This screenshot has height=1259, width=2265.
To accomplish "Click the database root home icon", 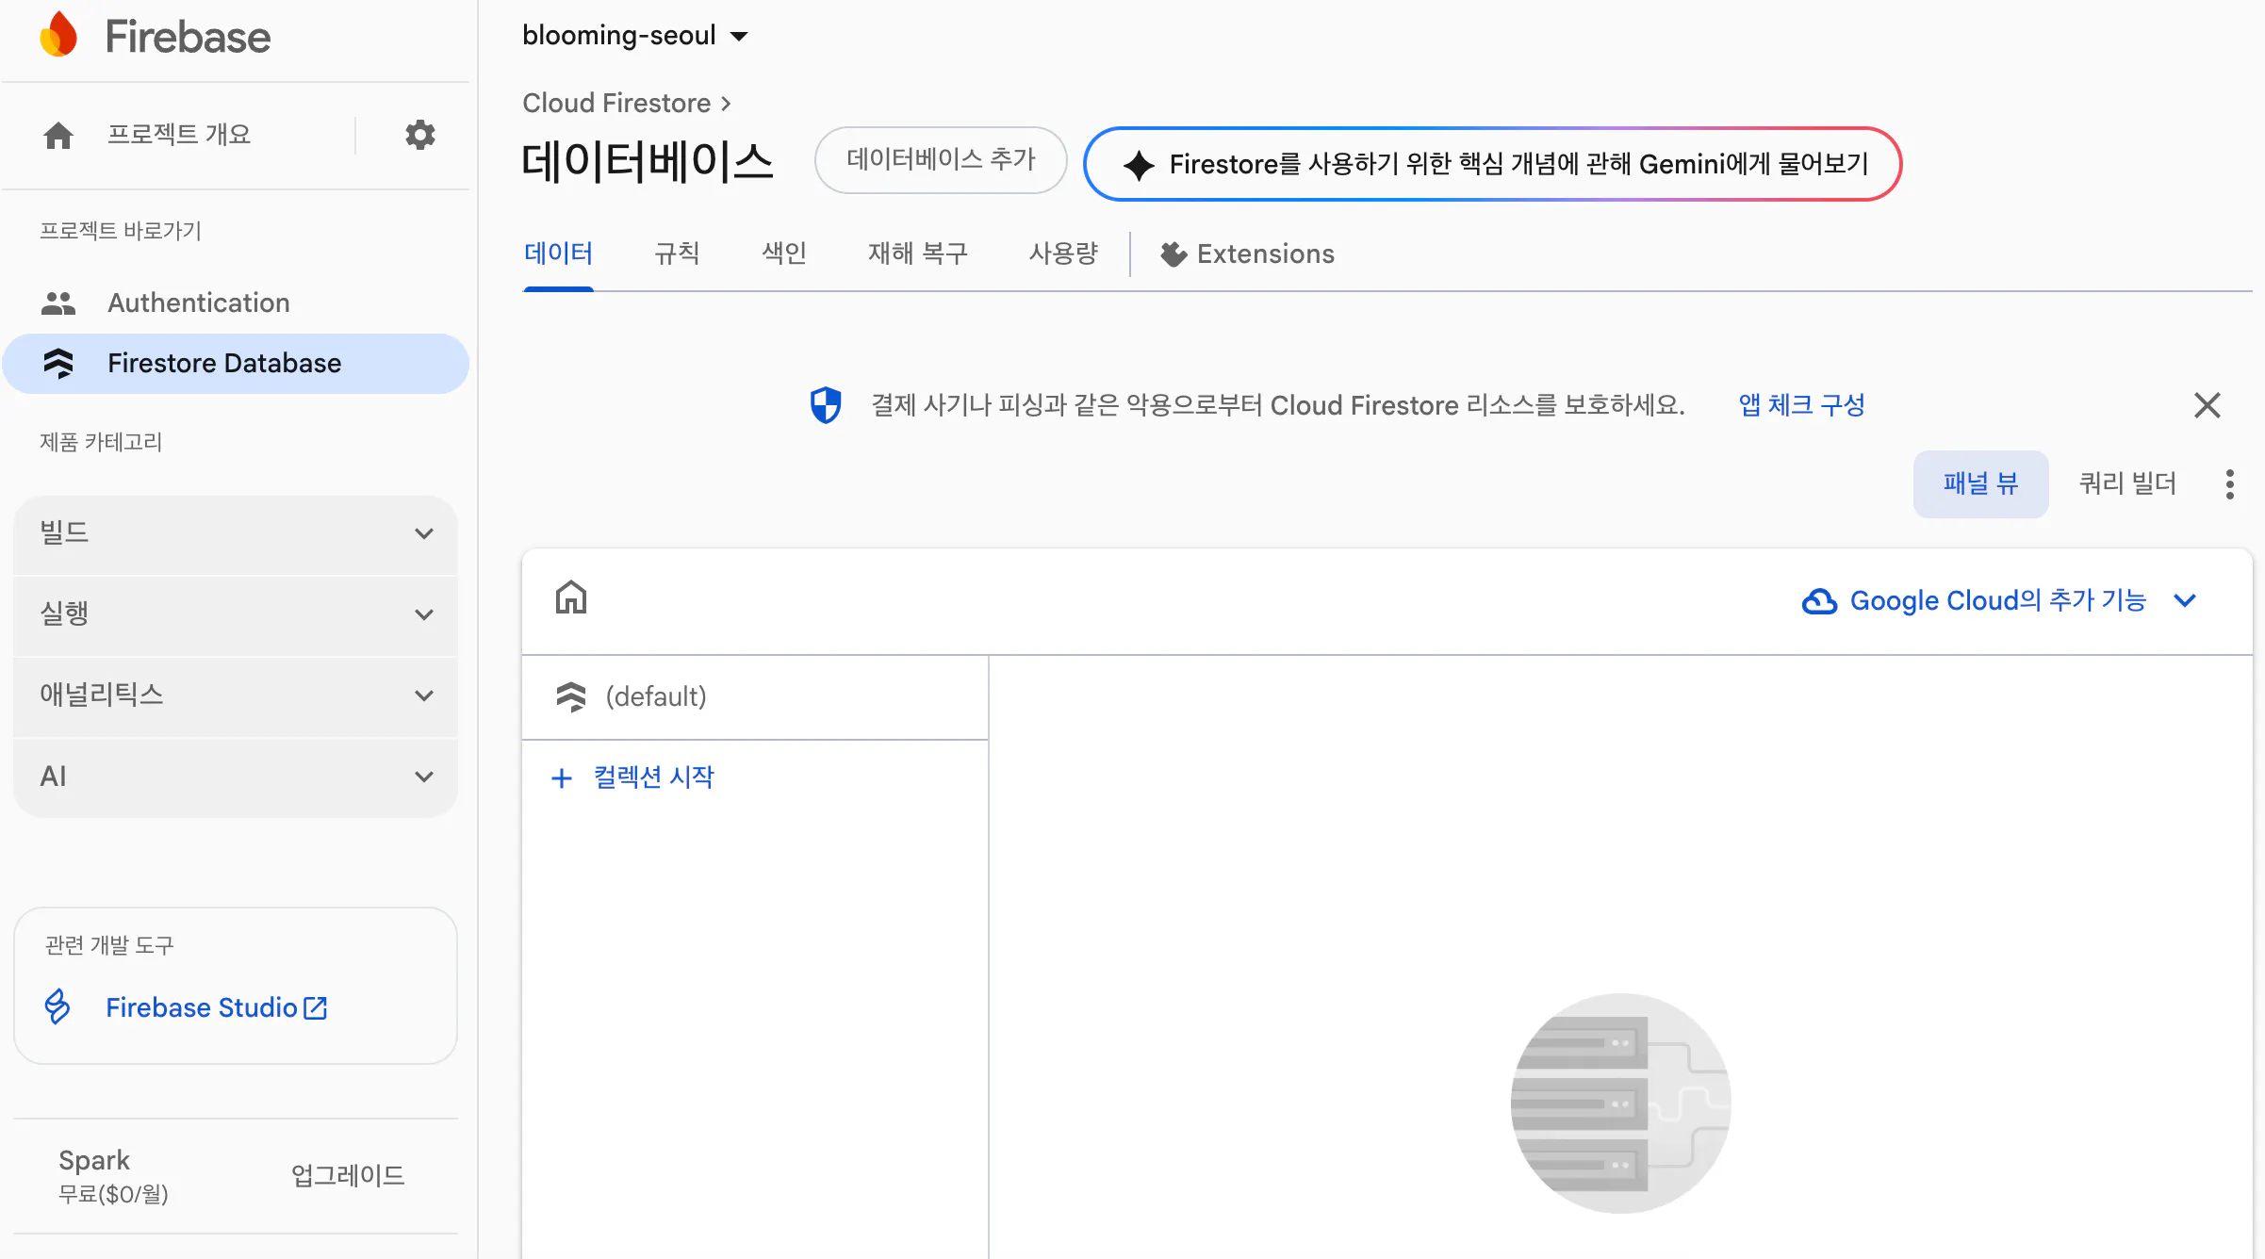I will [x=571, y=598].
